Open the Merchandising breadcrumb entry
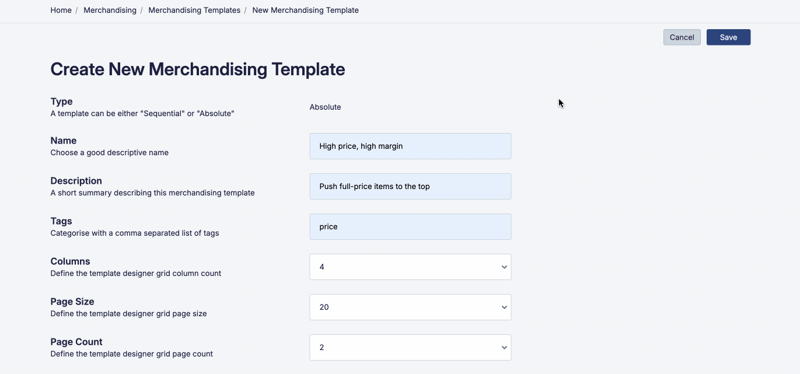800x374 pixels. (x=110, y=10)
